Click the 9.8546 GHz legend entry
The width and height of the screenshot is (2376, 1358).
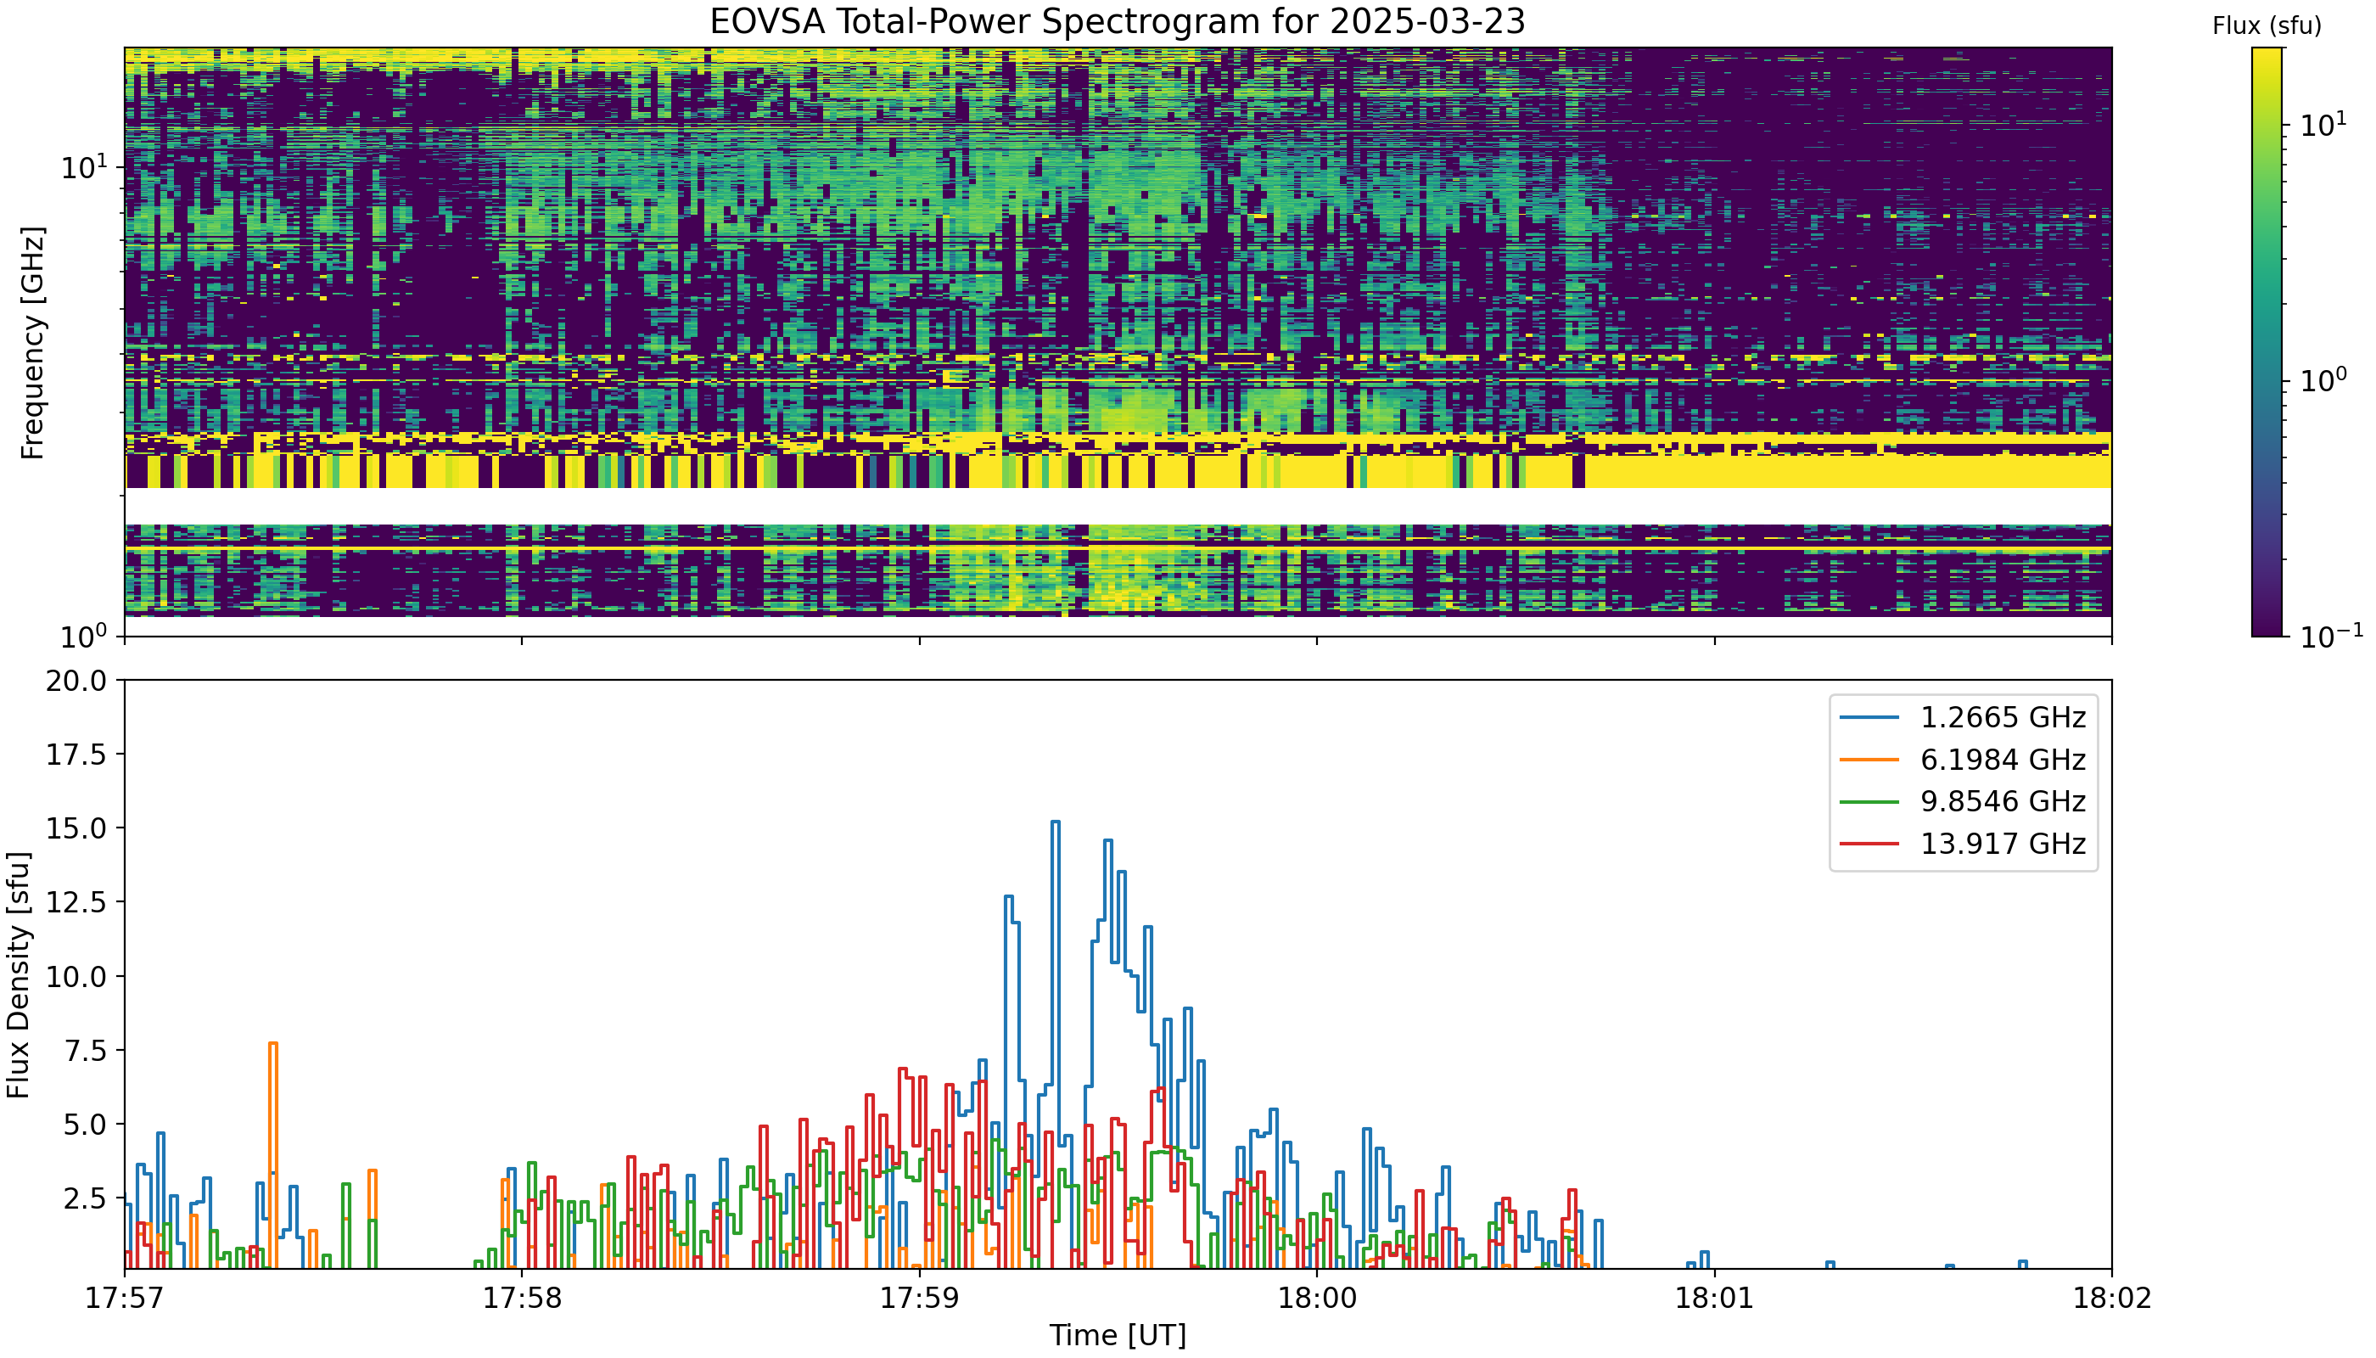point(1963,801)
